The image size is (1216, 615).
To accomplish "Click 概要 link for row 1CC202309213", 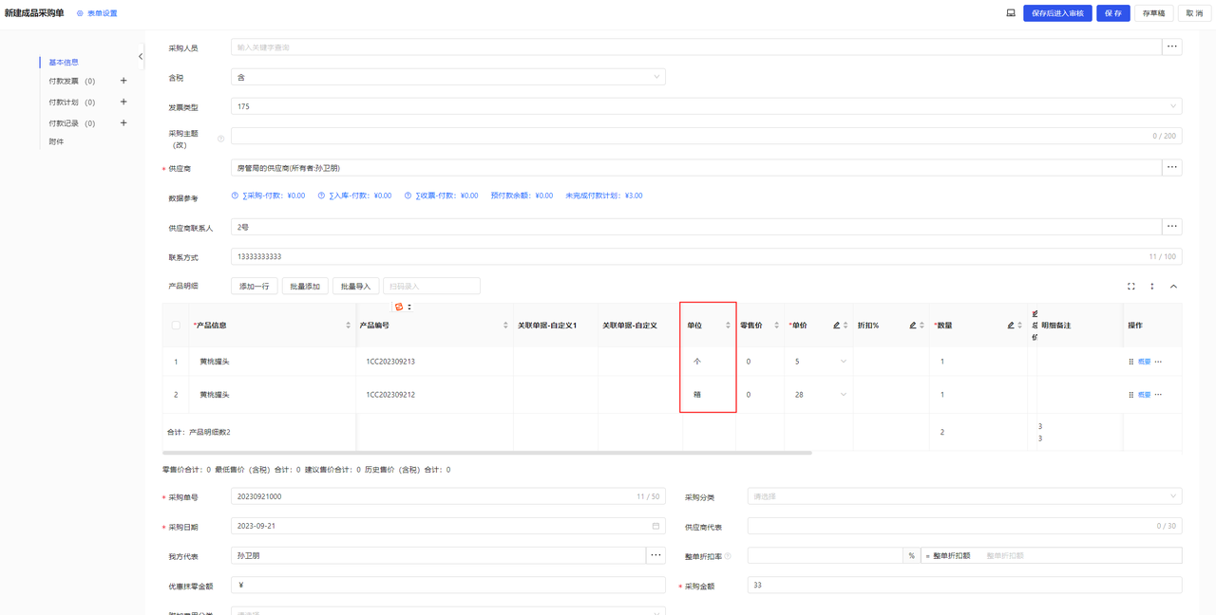I will [1144, 362].
